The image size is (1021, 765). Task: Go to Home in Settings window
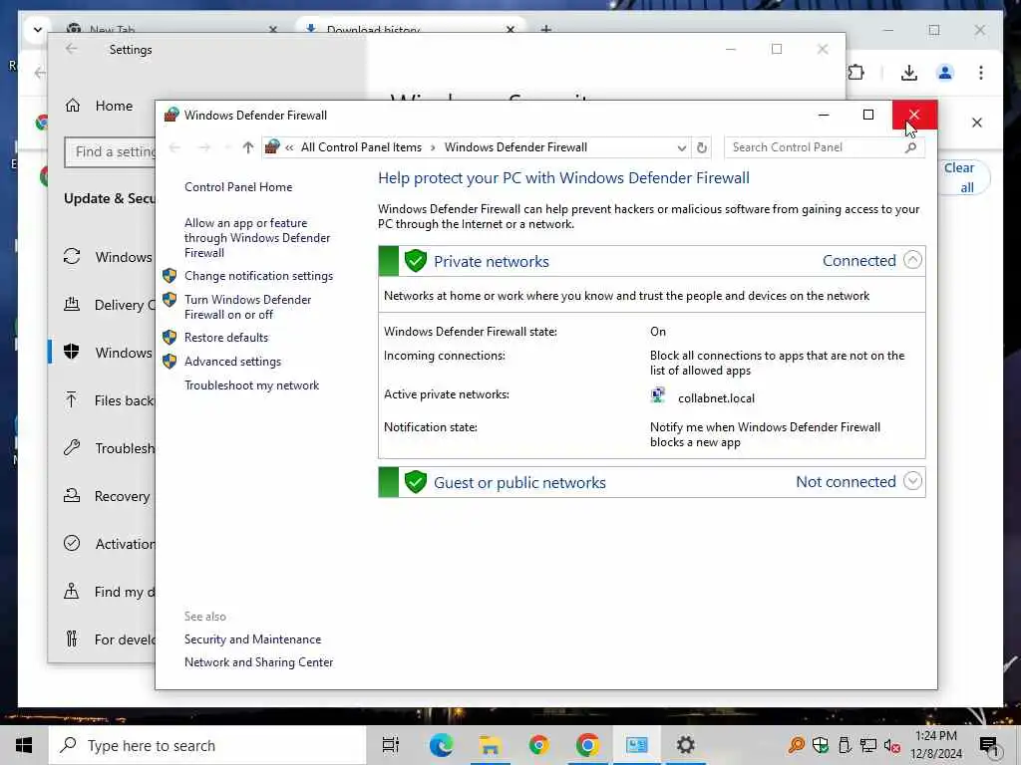click(99, 106)
